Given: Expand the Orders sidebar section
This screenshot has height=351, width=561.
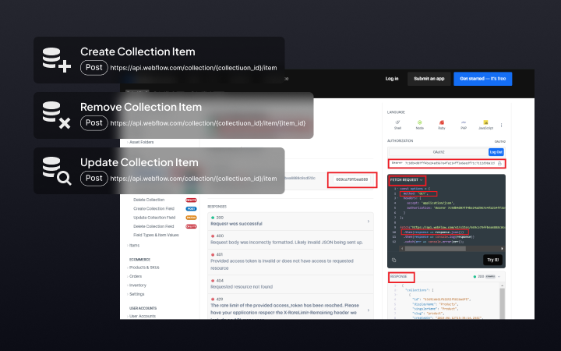Looking at the screenshot, I should coord(135,276).
